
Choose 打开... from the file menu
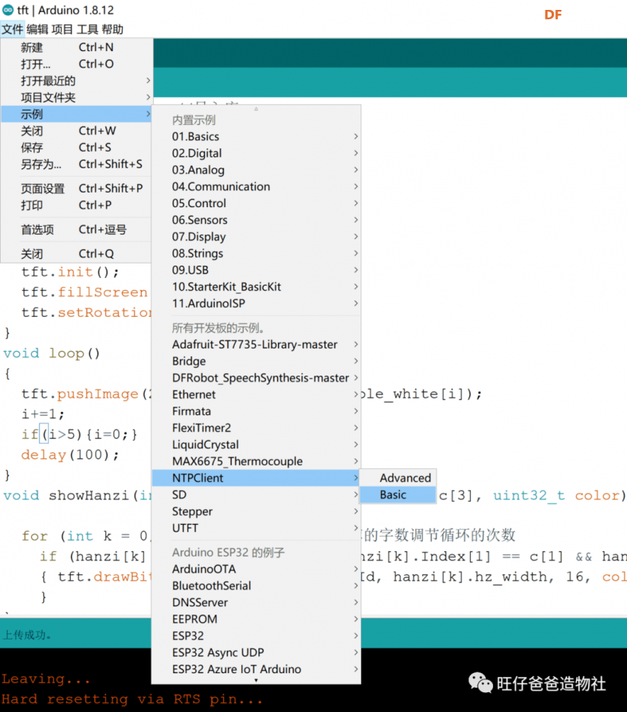coord(76,64)
